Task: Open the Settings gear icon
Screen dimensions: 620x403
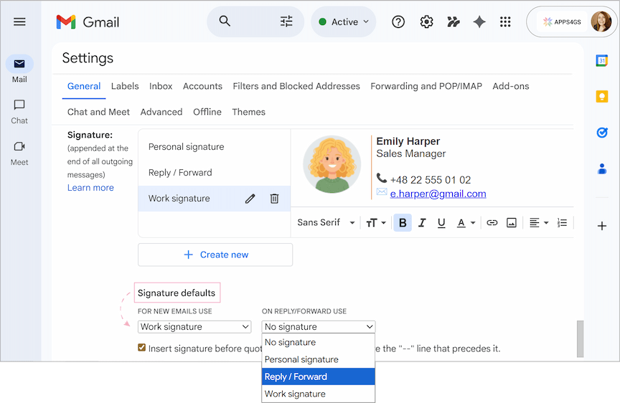Action: coord(426,22)
